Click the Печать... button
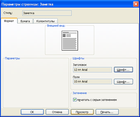The image size is (140, 117). point(107,112)
